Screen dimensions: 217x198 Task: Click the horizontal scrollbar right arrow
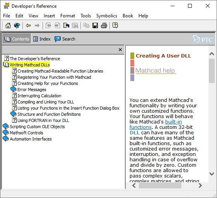tap(200, 185)
